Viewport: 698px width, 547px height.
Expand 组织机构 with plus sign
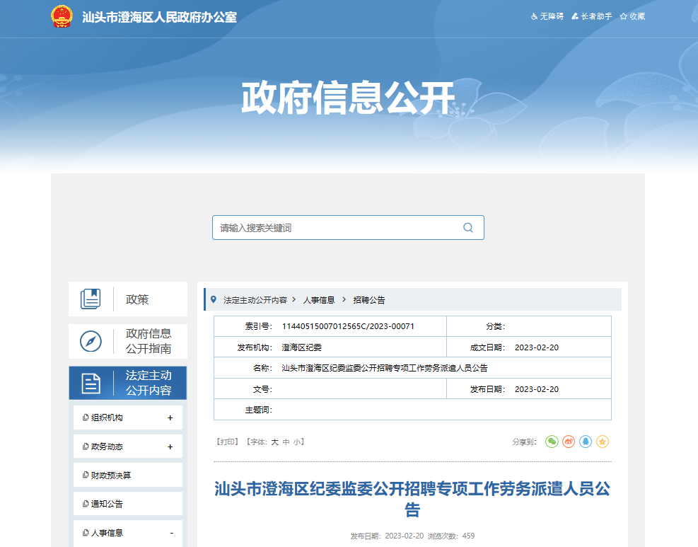[x=170, y=418]
